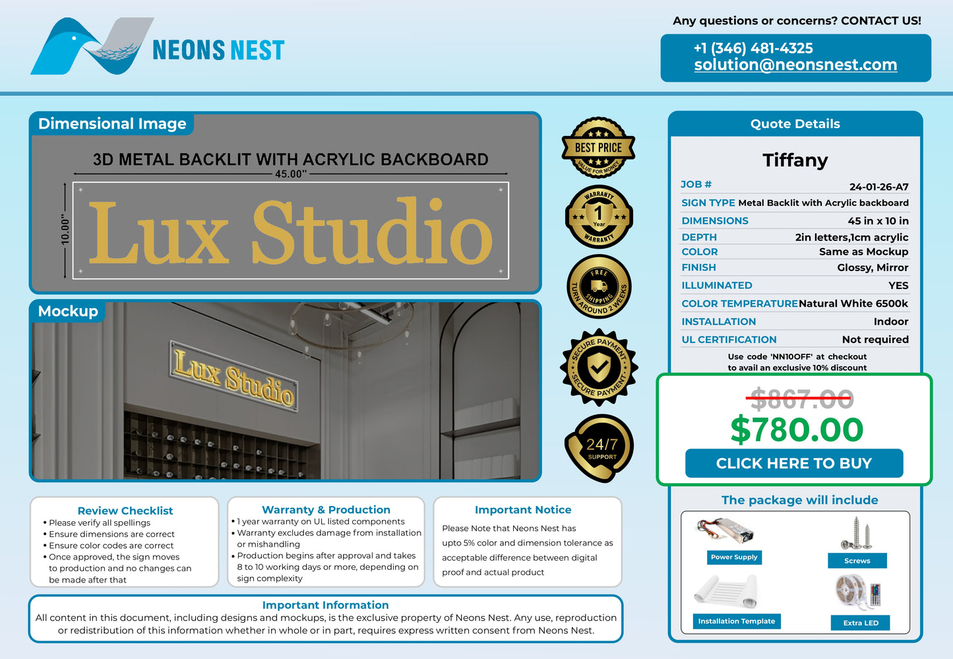Click the Screws product image
Screen dimensions: 953x659
pos(856,533)
